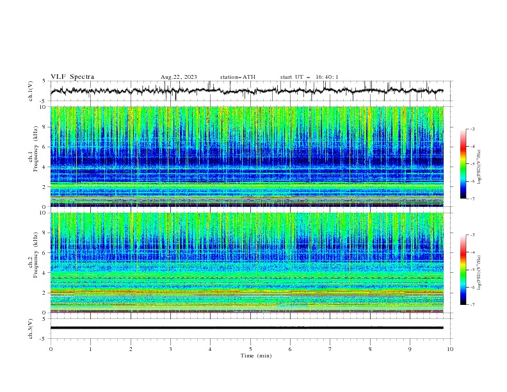Click the "station=ATH" label
This screenshot has width=507, height=392.
coord(237,77)
